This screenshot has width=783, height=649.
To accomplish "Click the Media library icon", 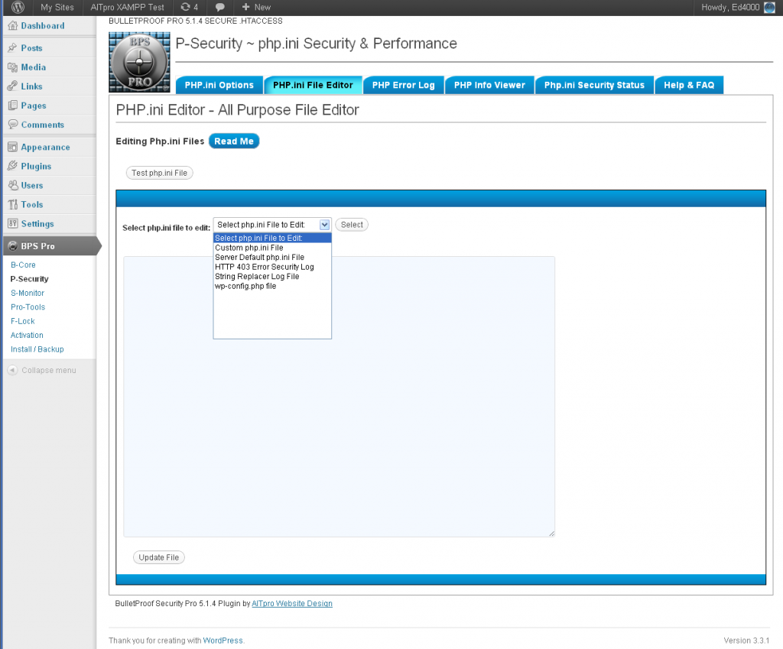I will click(11, 67).
